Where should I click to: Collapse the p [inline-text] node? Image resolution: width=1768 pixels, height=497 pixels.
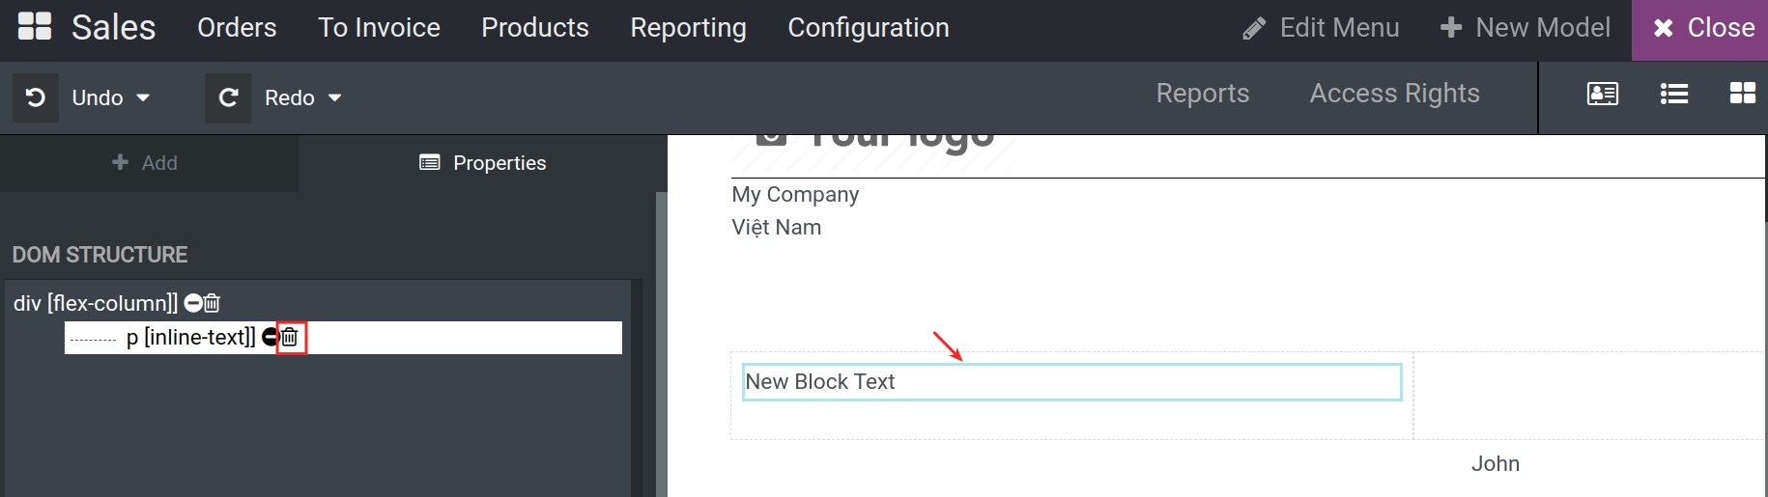tap(270, 337)
